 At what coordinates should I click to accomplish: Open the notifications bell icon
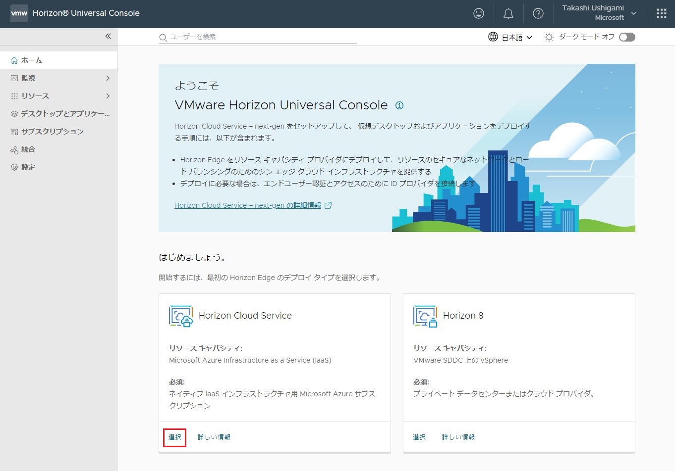click(508, 13)
